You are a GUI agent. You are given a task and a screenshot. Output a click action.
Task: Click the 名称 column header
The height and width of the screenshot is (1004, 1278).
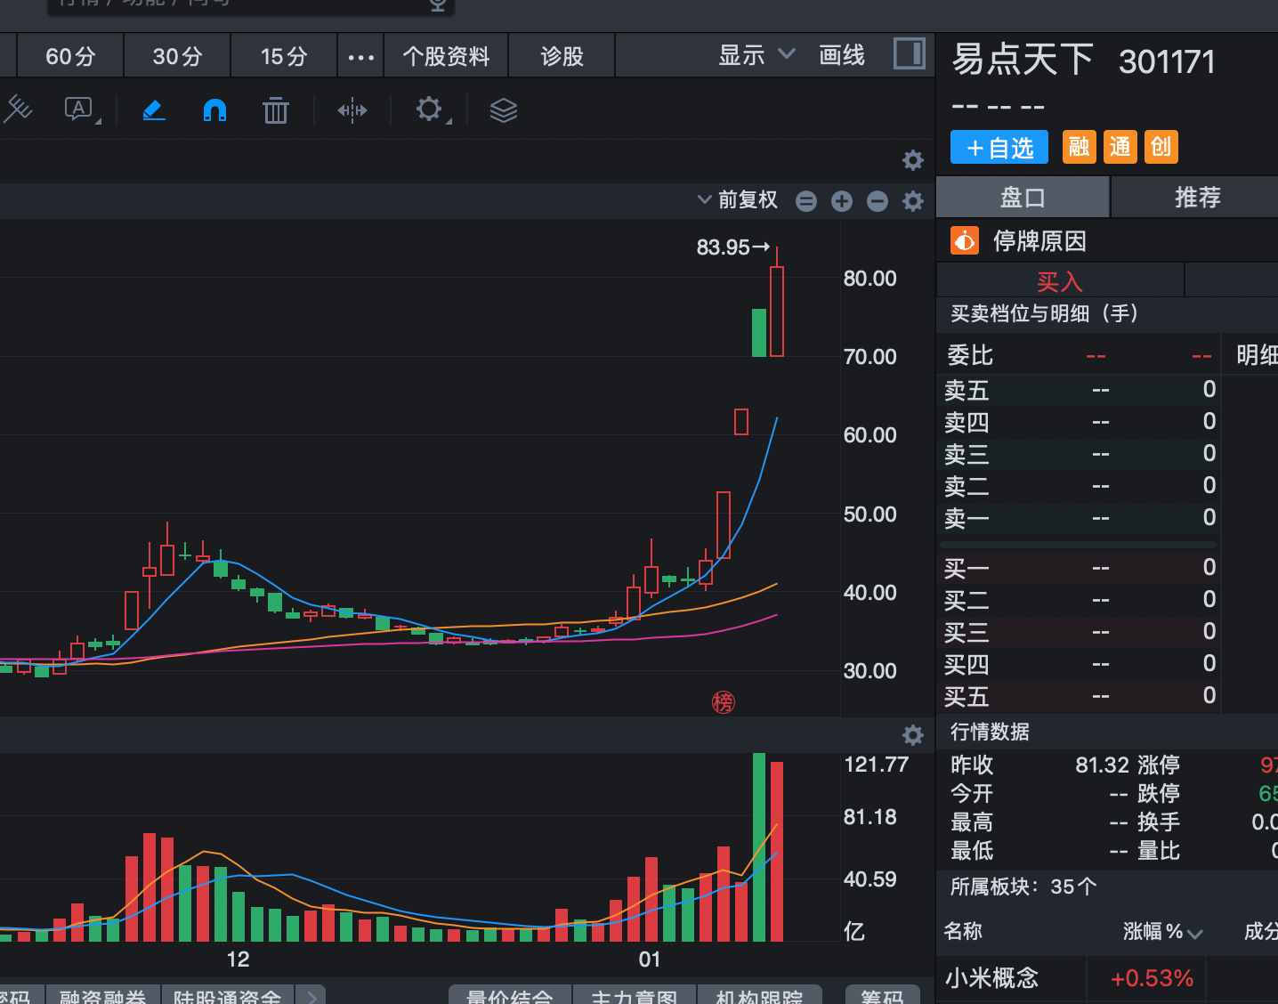[963, 931]
